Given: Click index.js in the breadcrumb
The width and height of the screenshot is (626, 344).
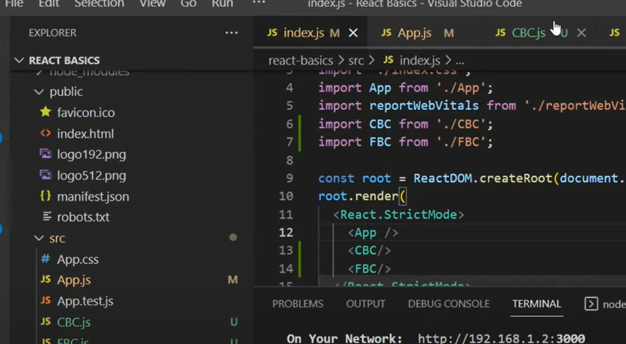Looking at the screenshot, I should click(419, 60).
